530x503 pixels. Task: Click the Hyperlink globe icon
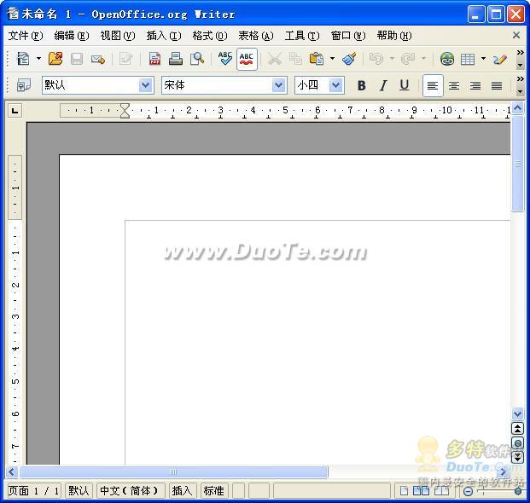[x=447, y=59]
